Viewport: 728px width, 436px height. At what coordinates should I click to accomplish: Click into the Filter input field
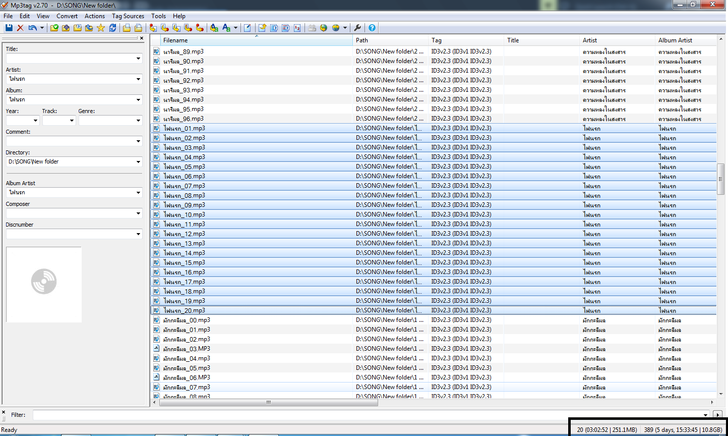coord(371,415)
